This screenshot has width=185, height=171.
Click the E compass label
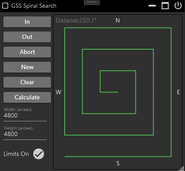click(x=178, y=92)
